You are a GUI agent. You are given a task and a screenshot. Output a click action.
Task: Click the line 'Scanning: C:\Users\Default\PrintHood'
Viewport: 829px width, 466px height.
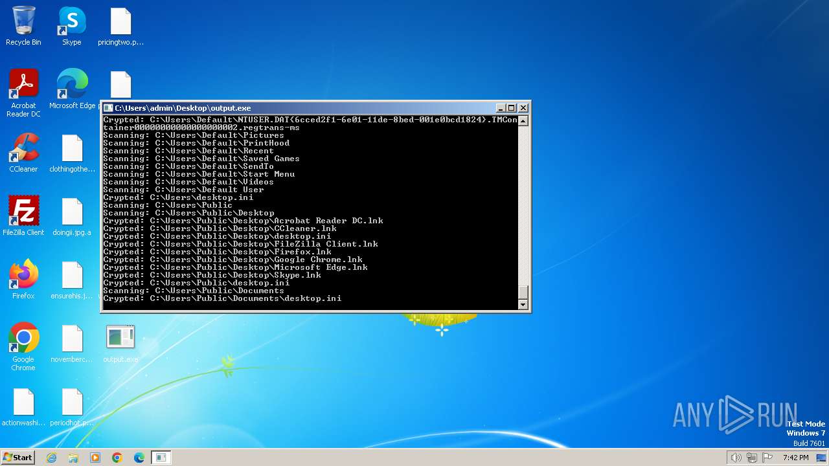coord(196,143)
